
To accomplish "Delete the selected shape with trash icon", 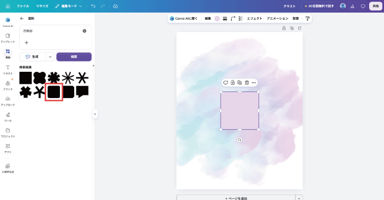I will pyautogui.click(x=247, y=83).
